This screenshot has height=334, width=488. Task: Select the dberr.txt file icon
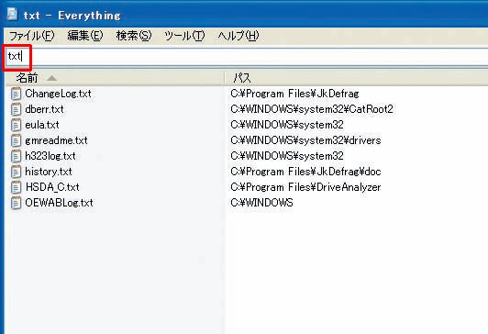(16, 109)
